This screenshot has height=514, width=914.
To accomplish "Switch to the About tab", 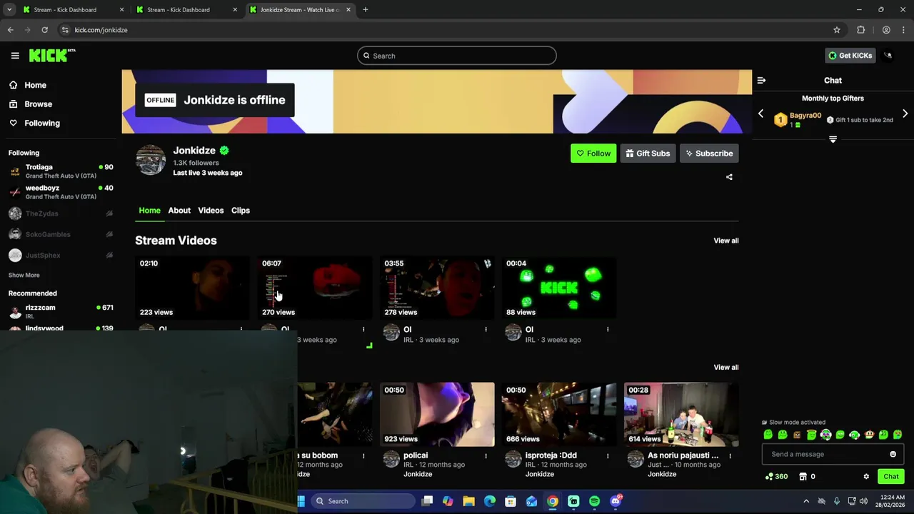I will (x=179, y=211).
